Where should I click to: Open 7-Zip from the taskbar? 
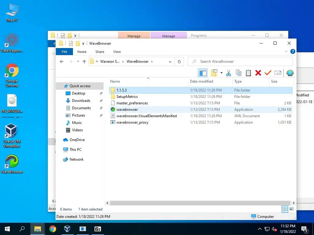(98, 229)
